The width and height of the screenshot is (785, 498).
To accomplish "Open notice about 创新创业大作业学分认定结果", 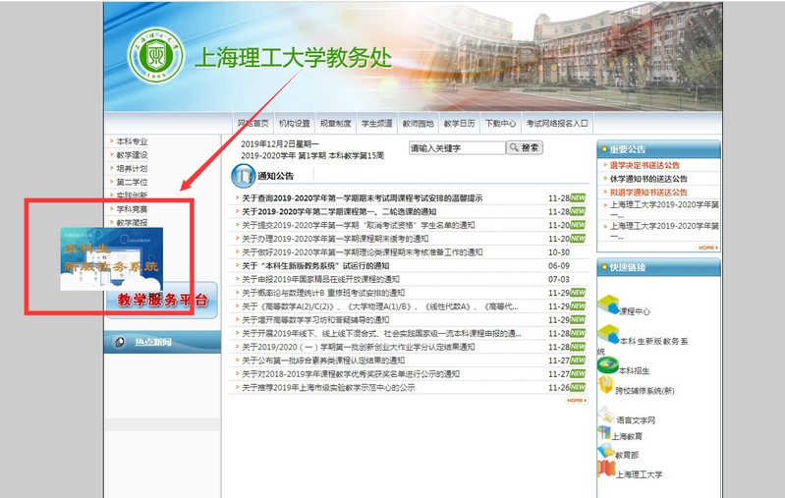I will point(359,347).
